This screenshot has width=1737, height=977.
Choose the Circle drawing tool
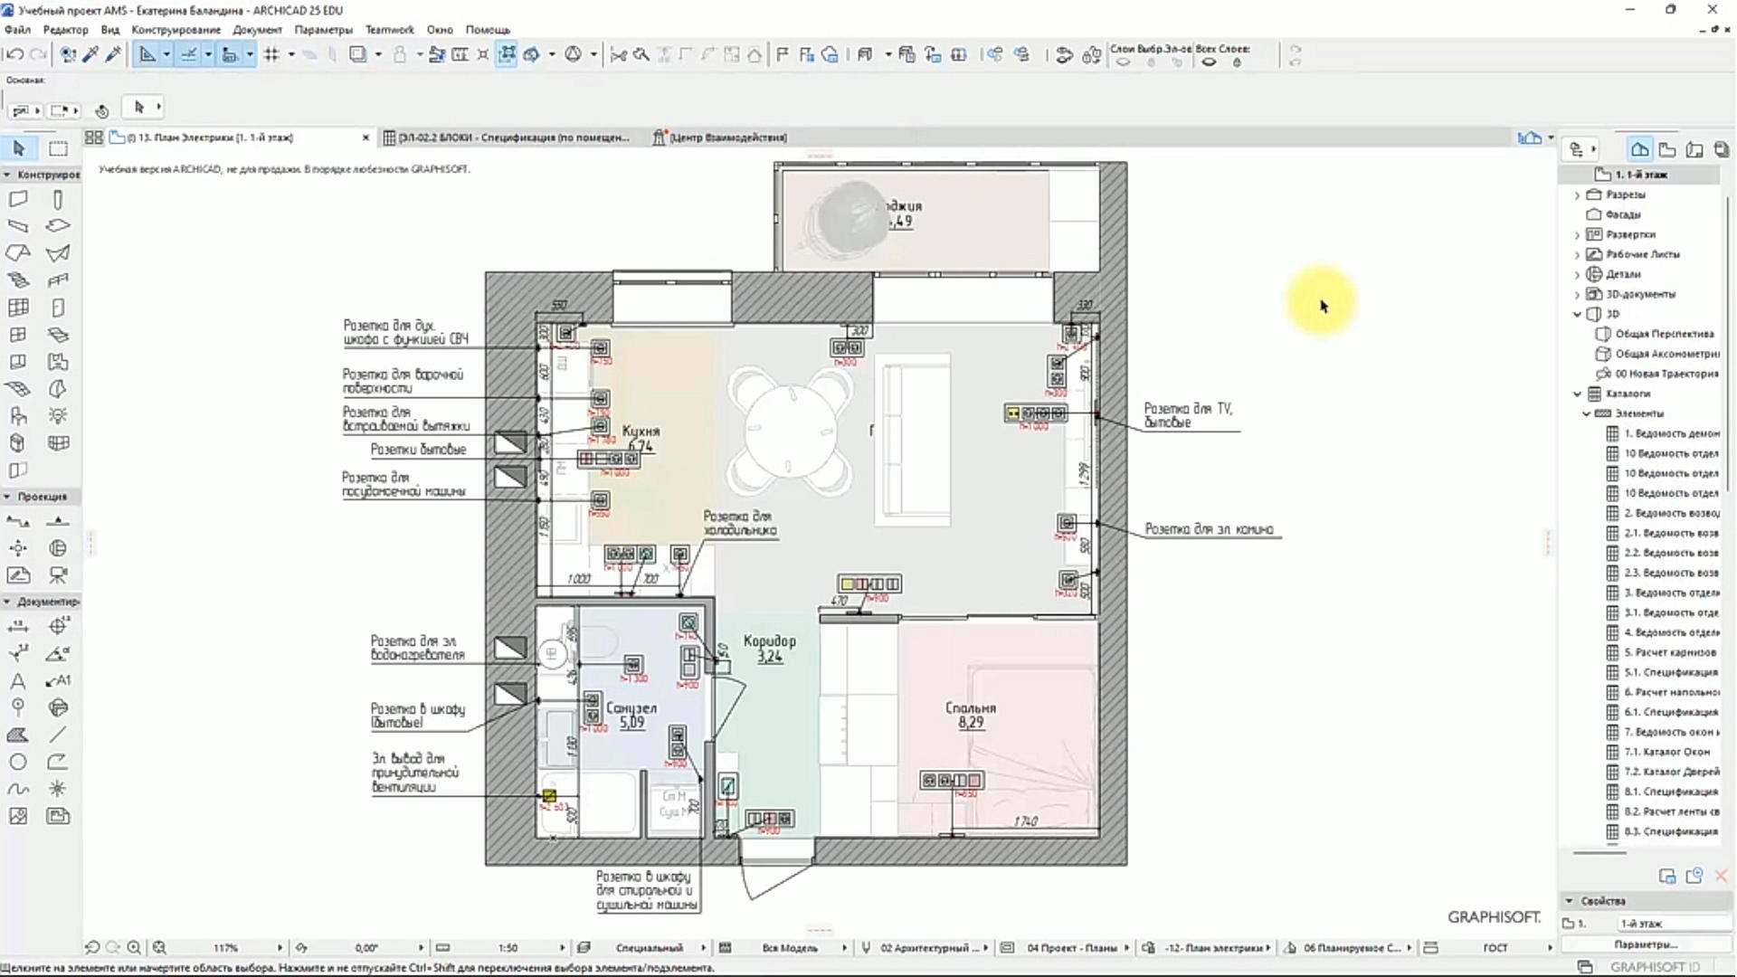[18, 762]
